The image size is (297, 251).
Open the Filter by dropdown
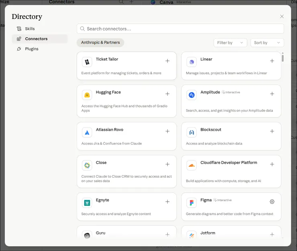tap(230, 43)
